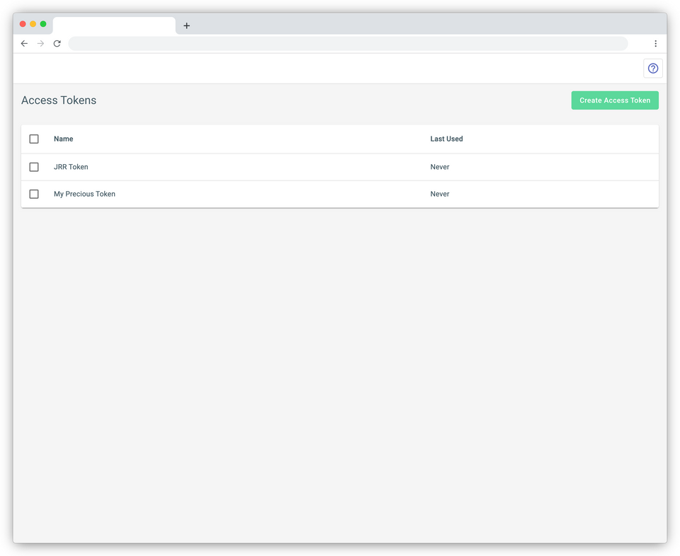Click the browser forward arrow icon
680x556 pixels.
point(40,43)
